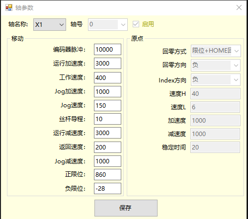
Task: Click the 移动 group title
Action: pyautogui.click(x=17, y=39)
